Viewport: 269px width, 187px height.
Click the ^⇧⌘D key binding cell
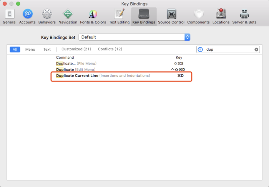tap(178, 70)
